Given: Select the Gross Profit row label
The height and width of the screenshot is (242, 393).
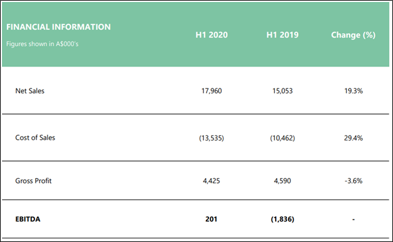Looking at the screenshot, I should click(x=33, y=181).
